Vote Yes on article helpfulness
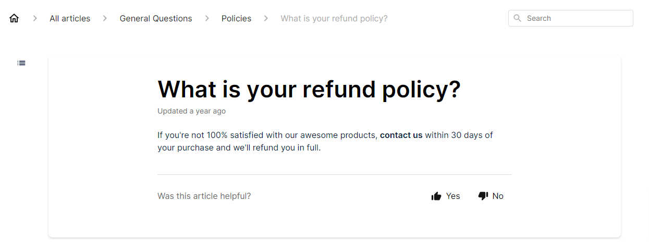This screenshot has width=649, height=252. coord(446,196)
